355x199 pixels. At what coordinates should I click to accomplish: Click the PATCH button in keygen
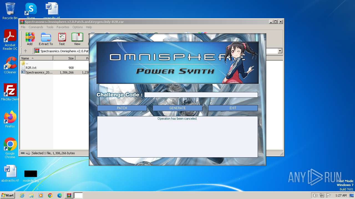coord(122,108)
